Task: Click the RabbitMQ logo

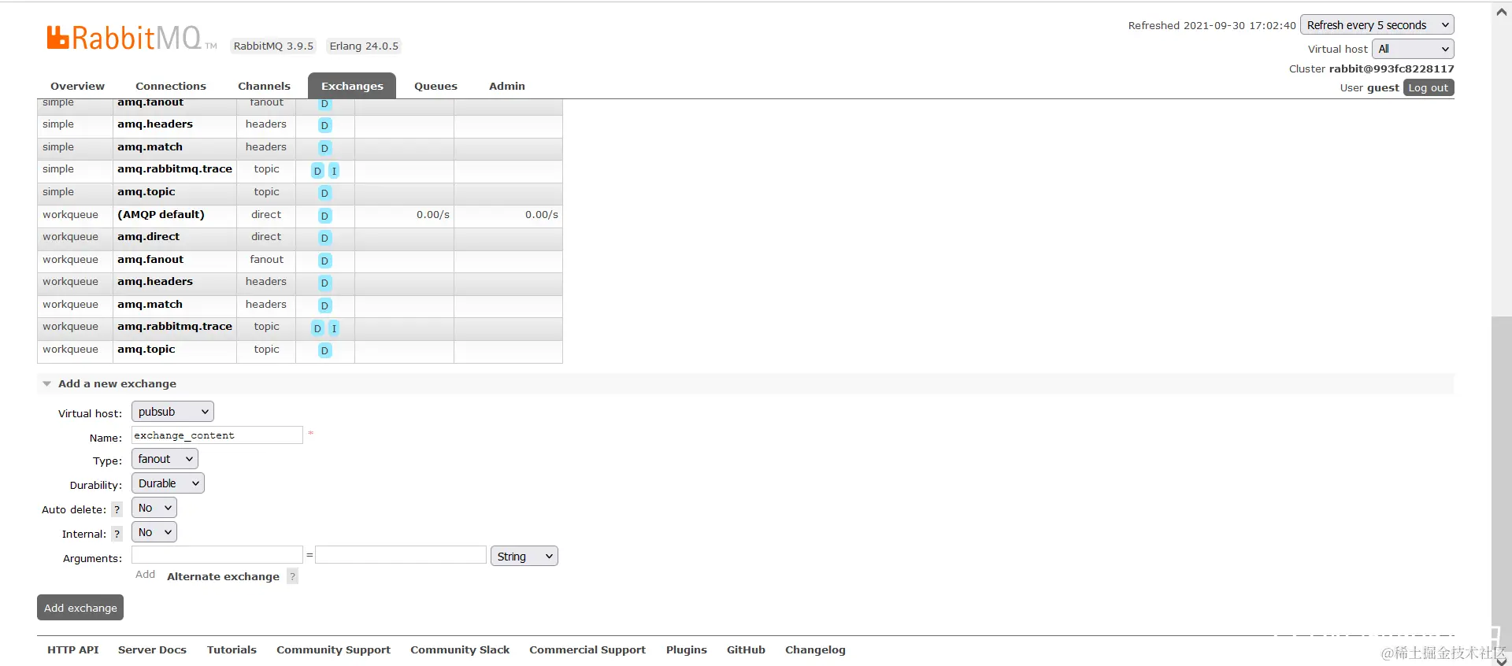Action: coord(131,38)
